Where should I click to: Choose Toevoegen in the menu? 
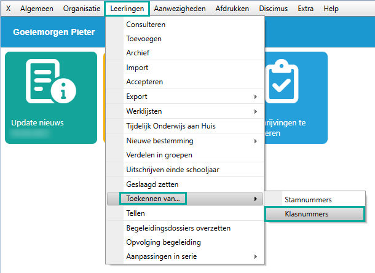point(144,39)
